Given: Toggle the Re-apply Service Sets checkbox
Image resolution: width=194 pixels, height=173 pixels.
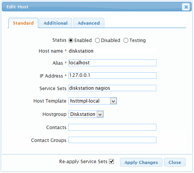Looking at the screenshot, I should click(x=112, y=161).
